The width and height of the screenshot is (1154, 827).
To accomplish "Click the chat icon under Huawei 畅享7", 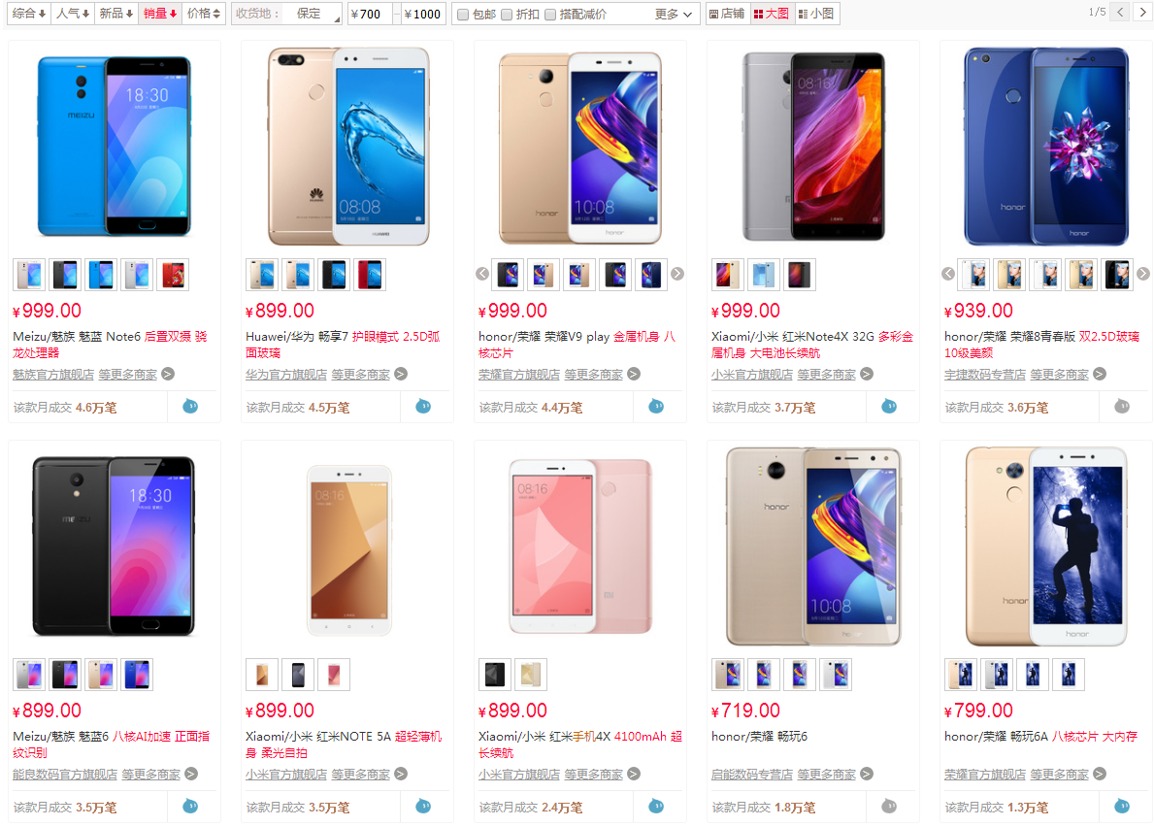I will point(423,406).
